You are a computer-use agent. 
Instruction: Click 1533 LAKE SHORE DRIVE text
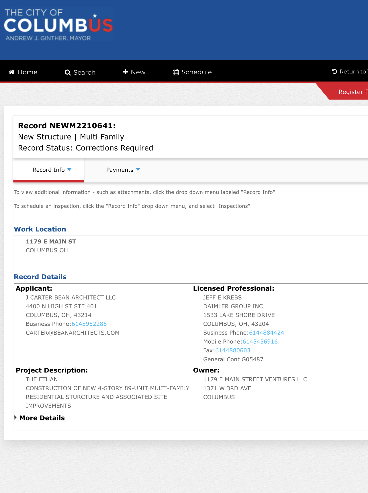[x=239, y=315]
